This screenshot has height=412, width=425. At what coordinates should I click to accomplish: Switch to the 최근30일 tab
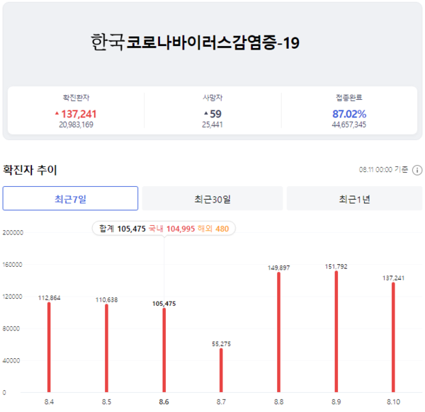point(212,198)
